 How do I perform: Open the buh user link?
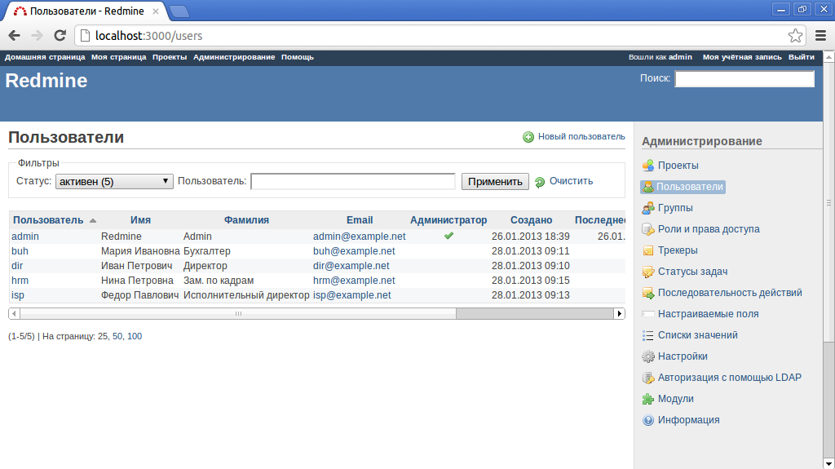[x=20, y=251]
